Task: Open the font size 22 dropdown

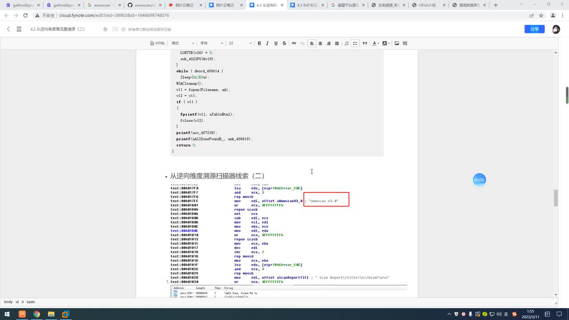Action: (240, 43)
